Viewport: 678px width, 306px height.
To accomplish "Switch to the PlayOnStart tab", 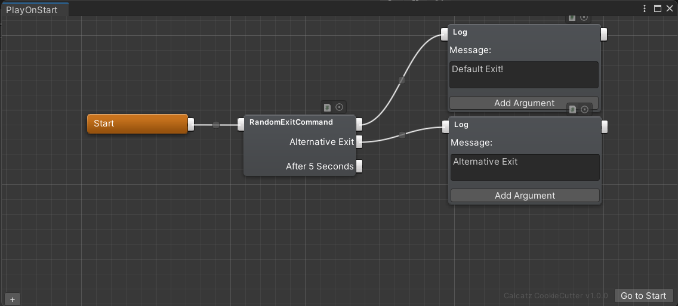I will click(35, 10).
